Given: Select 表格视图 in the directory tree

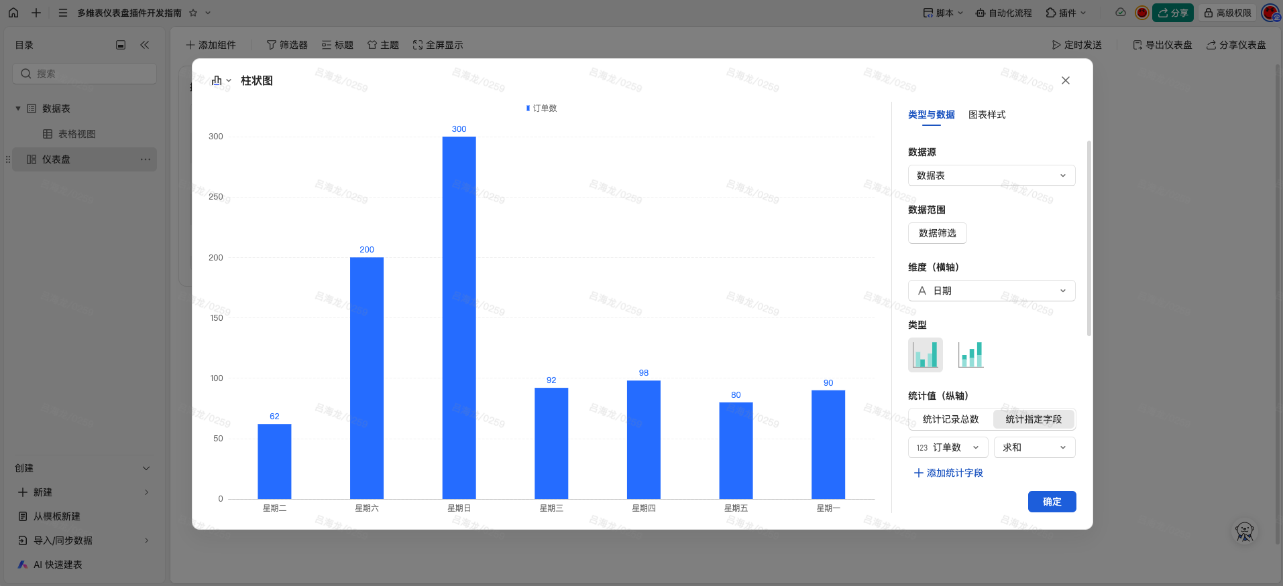Looking at the screenshot, I should click(x=76, y=134).
